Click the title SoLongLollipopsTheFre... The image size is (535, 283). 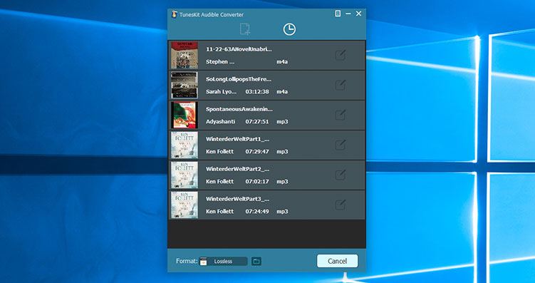pyautogui.click(x=239, y=79)
